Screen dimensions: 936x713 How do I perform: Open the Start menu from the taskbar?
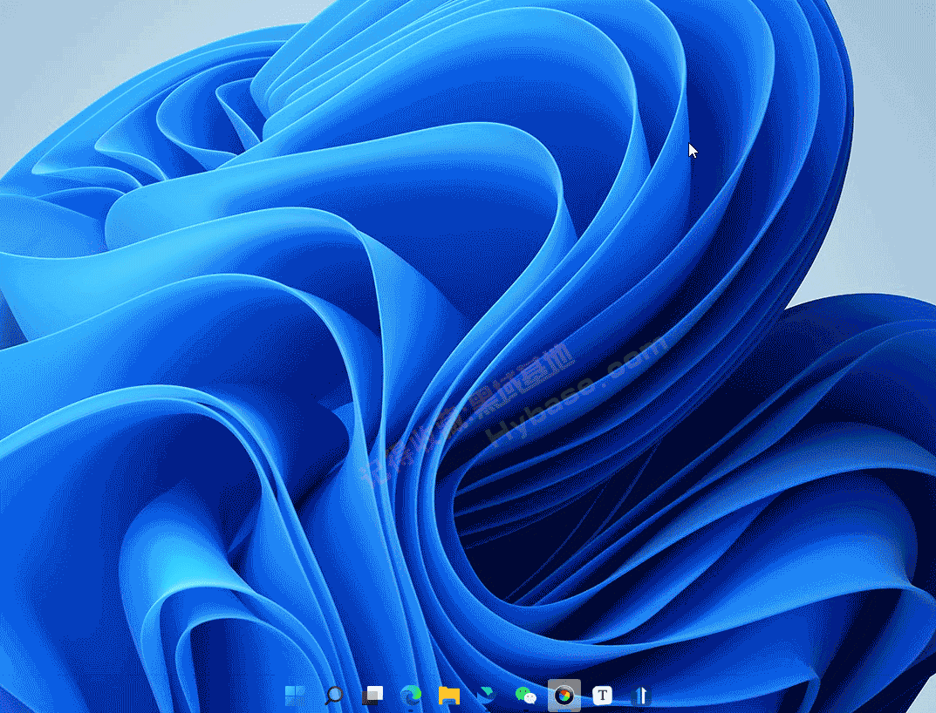coord(293,695)
